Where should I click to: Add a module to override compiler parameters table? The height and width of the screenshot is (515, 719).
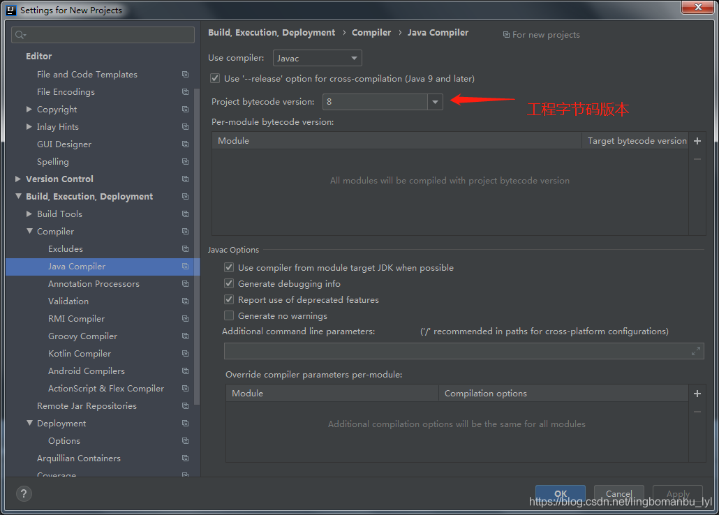point(697,394)
